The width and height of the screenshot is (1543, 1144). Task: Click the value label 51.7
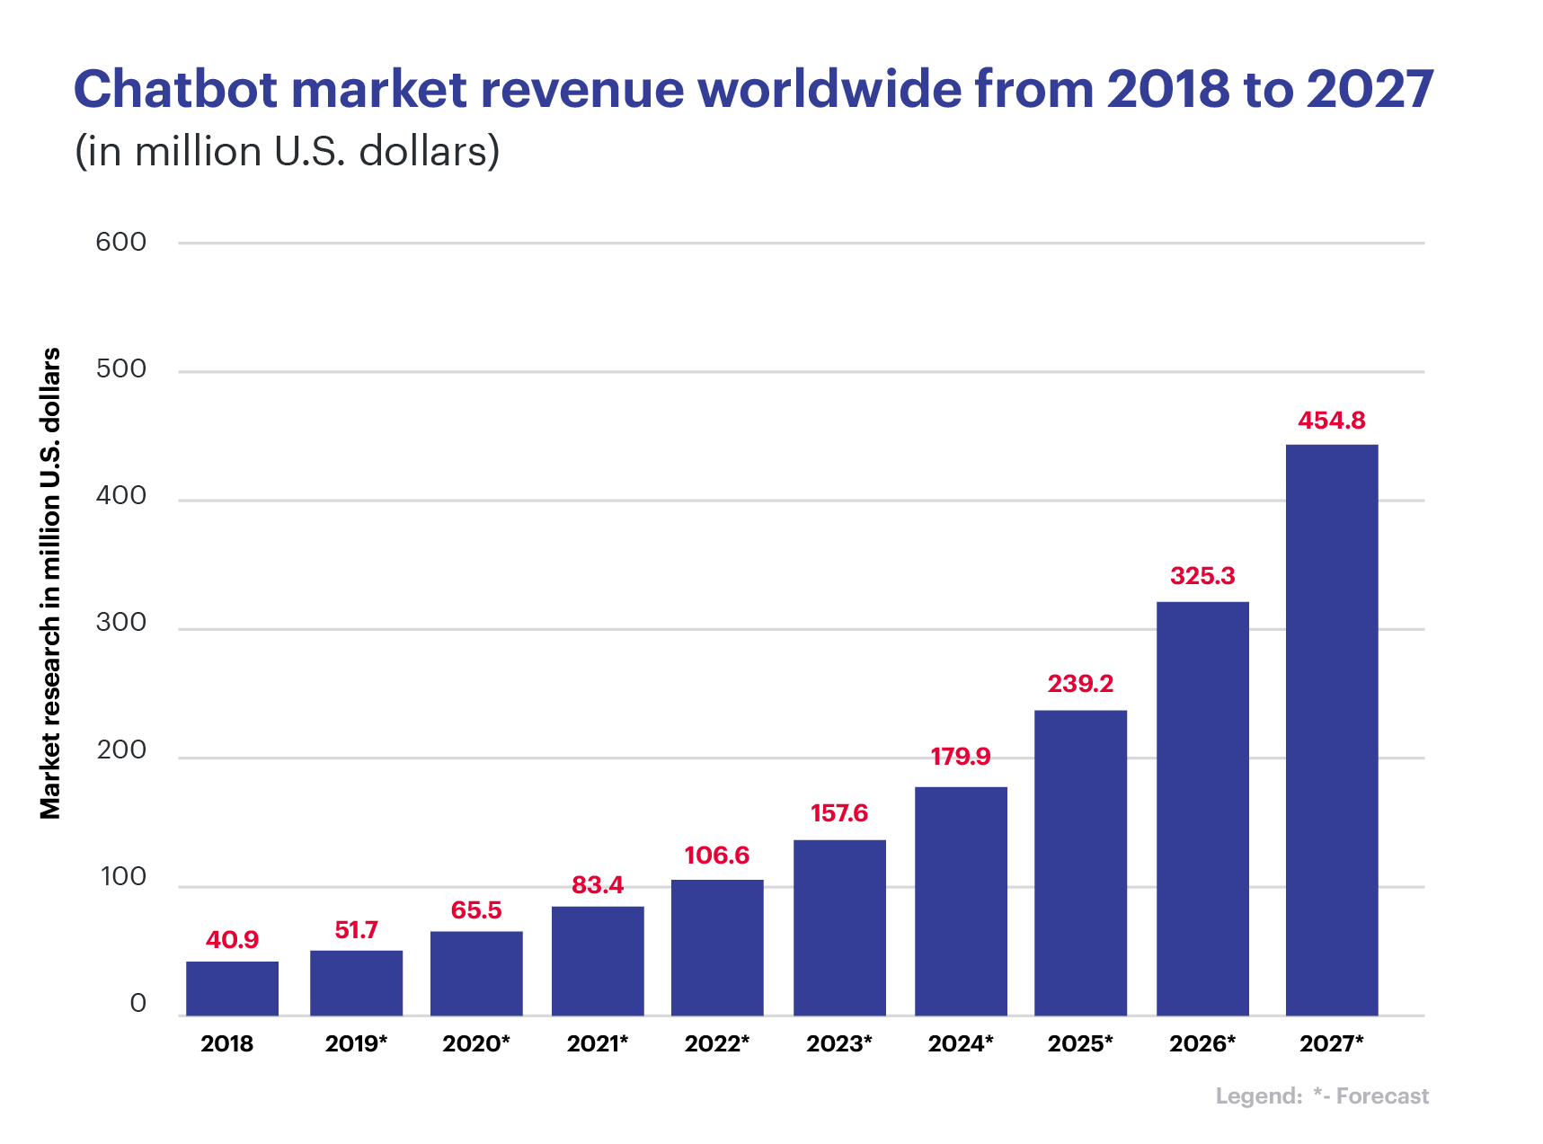[356, 930]
